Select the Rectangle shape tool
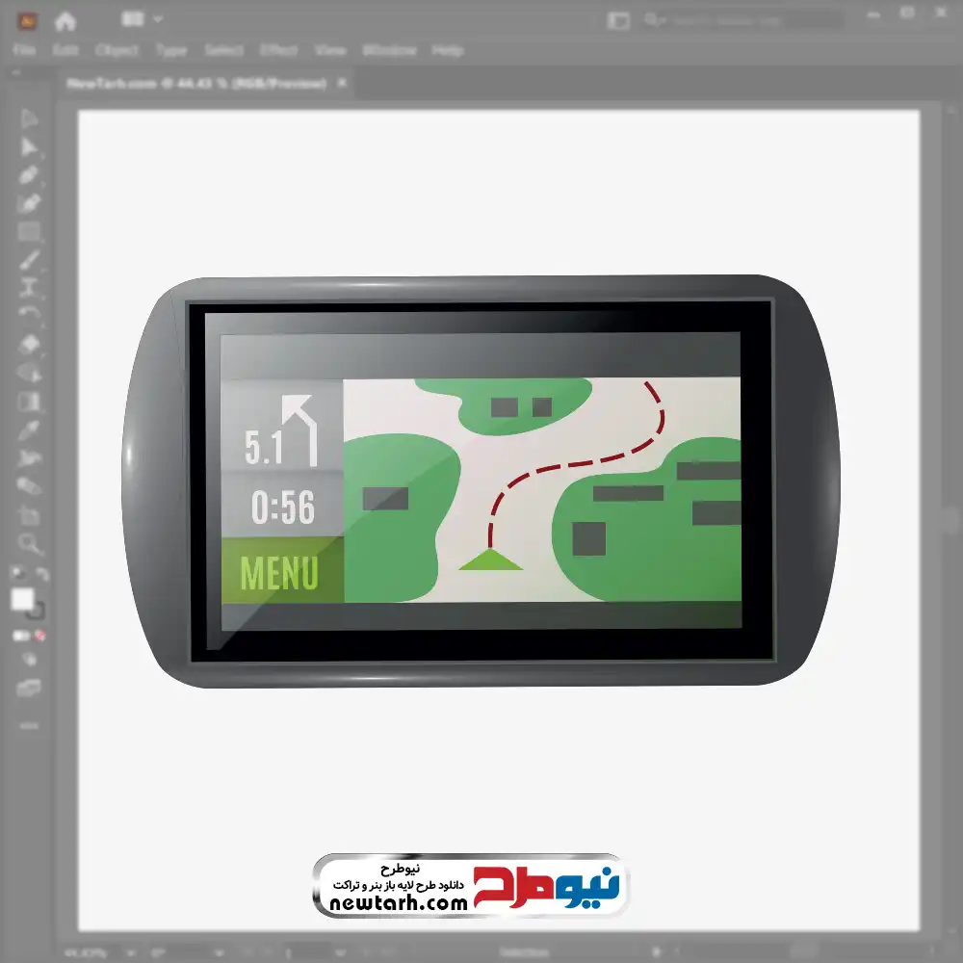Screen dimensions: 963x963 click(29, 231)
